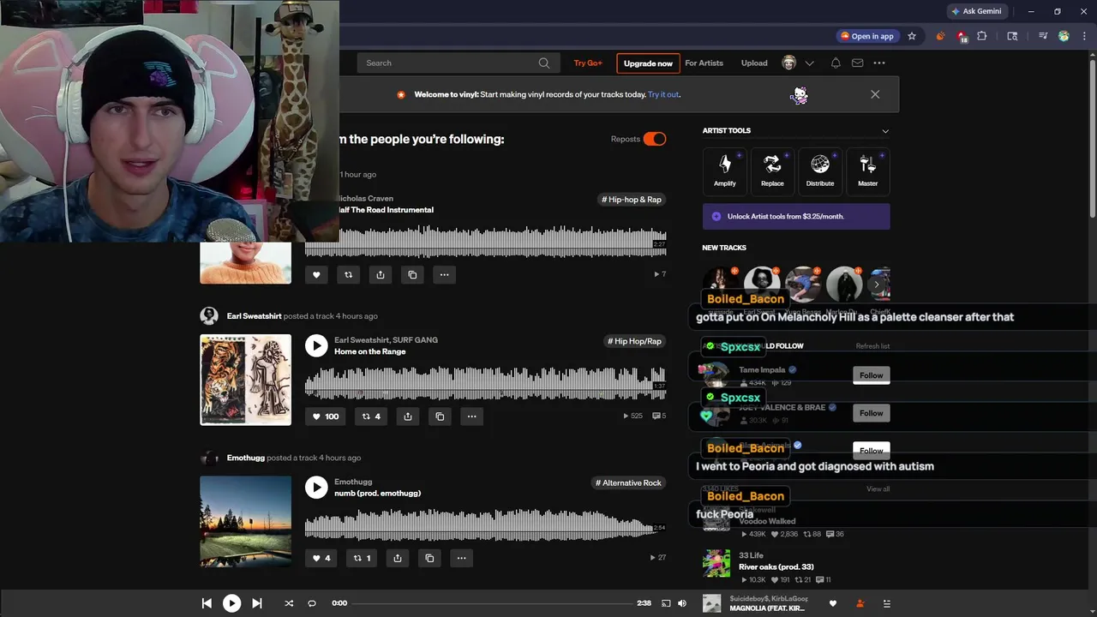Screen dimensions: 1097x617
Task: Open Chrome's three-dot menu
Action: pos(1084,36)
